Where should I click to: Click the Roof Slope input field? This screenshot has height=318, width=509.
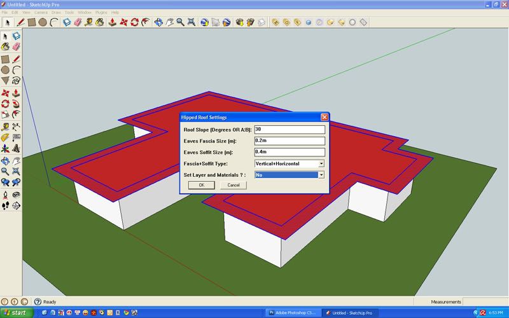289,130
